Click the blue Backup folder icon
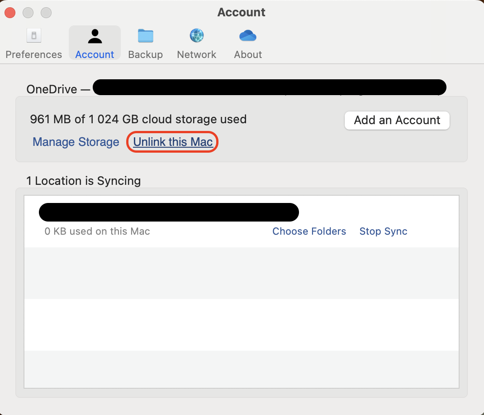 (145, 35)
